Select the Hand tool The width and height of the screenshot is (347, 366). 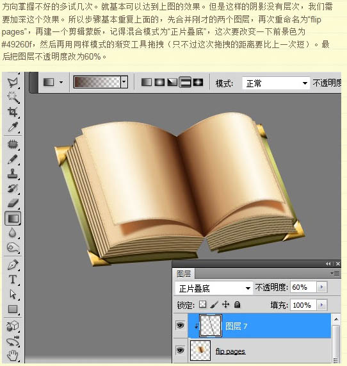tap(12, 356)
